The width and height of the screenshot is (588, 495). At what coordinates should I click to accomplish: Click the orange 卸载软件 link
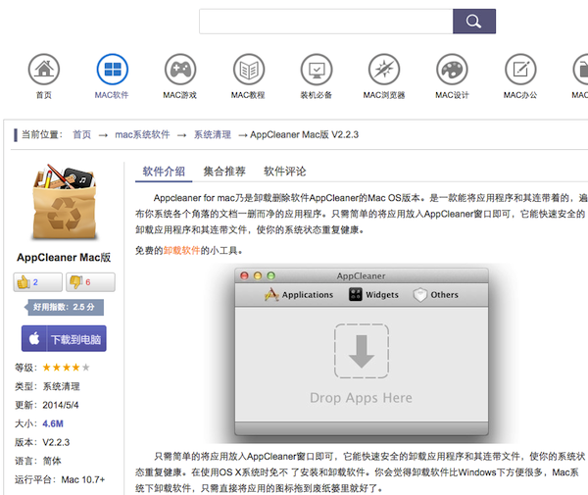click(181, 251)
